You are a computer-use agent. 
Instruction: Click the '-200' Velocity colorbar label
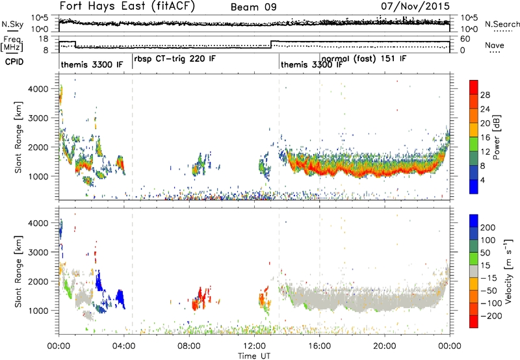pyautogui.click(x=491, y=316)
